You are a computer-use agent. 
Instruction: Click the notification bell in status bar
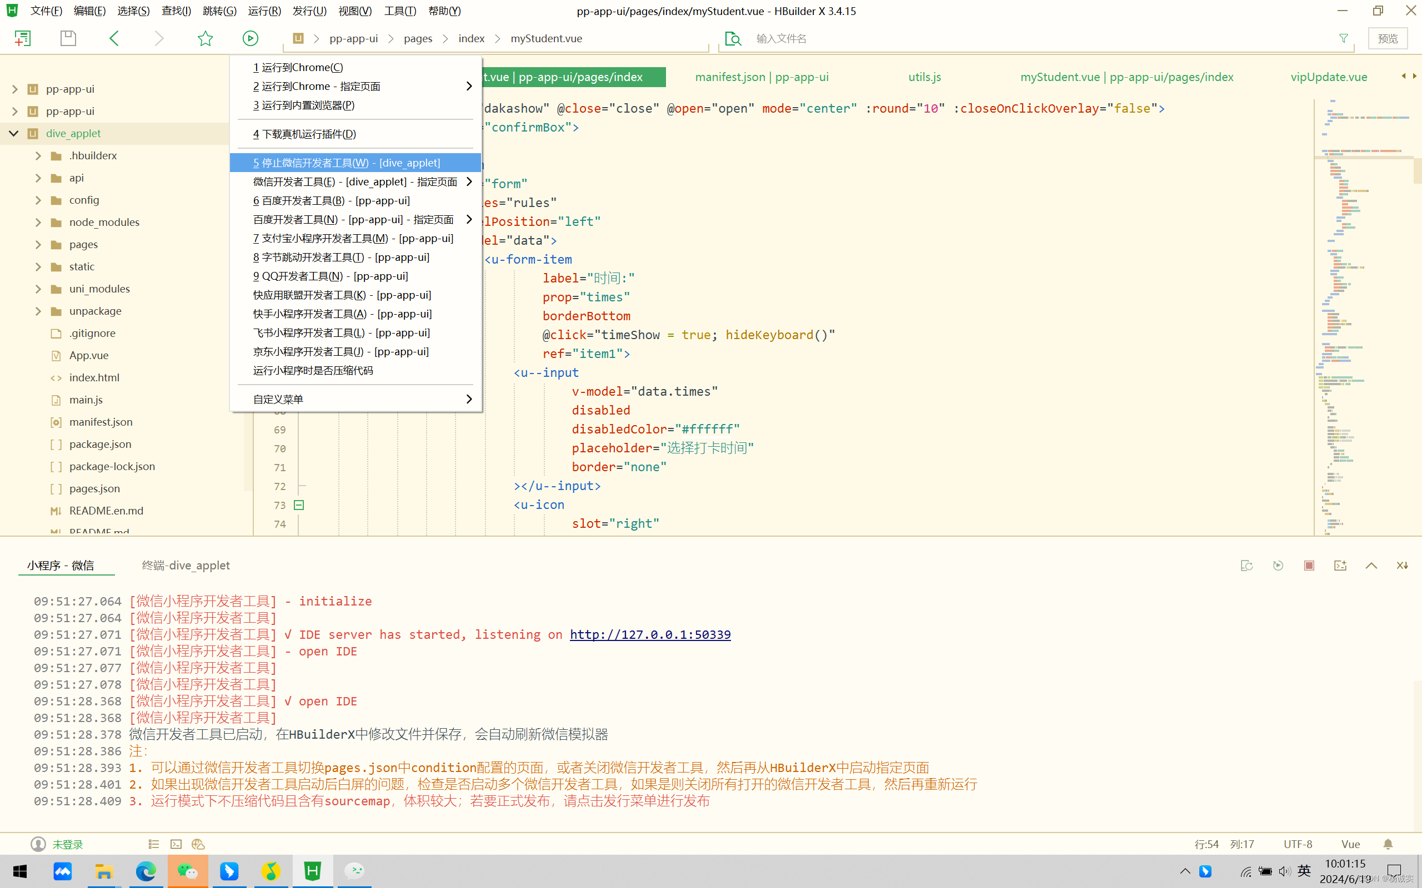(x=1388, y=844)
